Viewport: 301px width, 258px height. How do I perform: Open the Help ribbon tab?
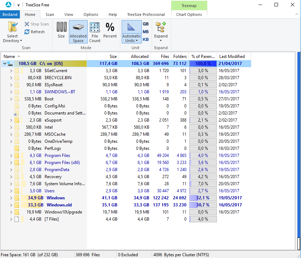(x=113, y=14)
